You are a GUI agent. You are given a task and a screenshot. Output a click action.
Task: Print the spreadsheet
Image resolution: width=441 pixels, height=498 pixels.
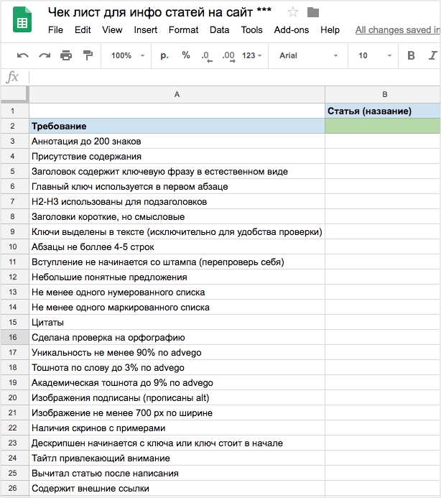(66, 56)
